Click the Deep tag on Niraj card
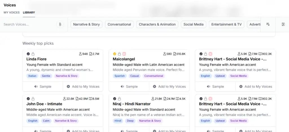This screenshot has height=132, width=289. point(130,121)
